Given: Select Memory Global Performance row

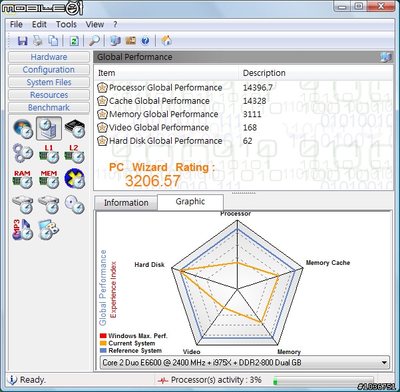Looking at the screenshot, I should tap(244, 114).
